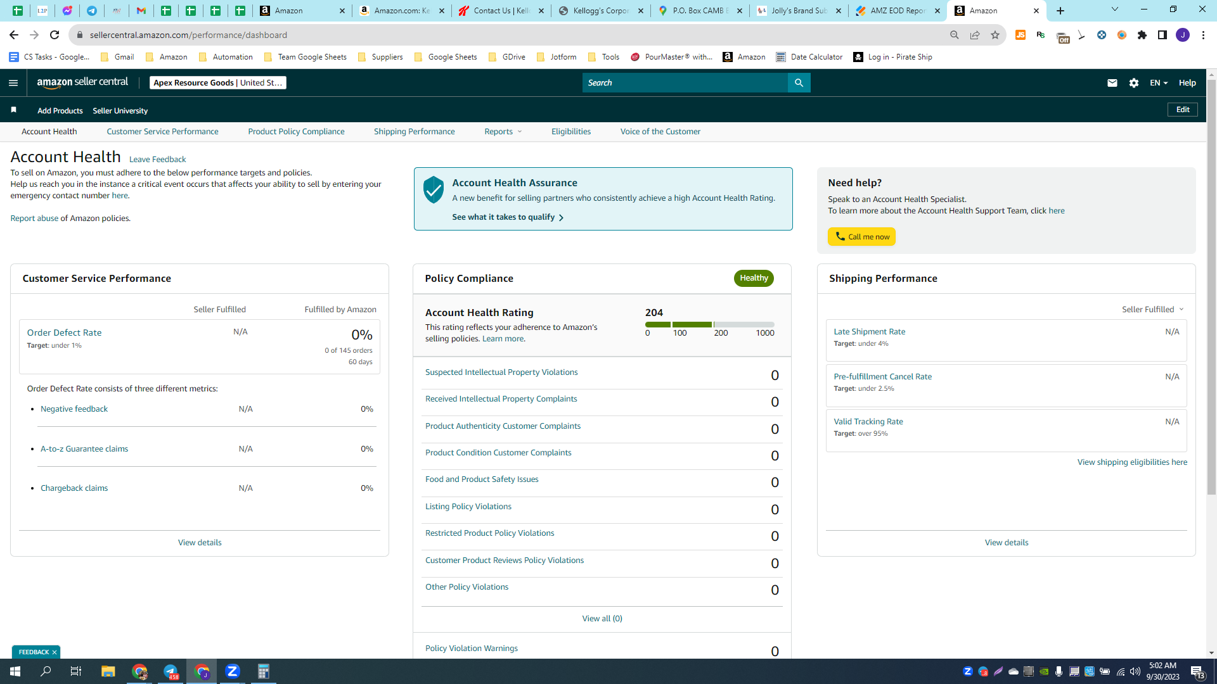Open Chrome extensions puzzle icon
1217x684 pixels.
point(1142,35)
